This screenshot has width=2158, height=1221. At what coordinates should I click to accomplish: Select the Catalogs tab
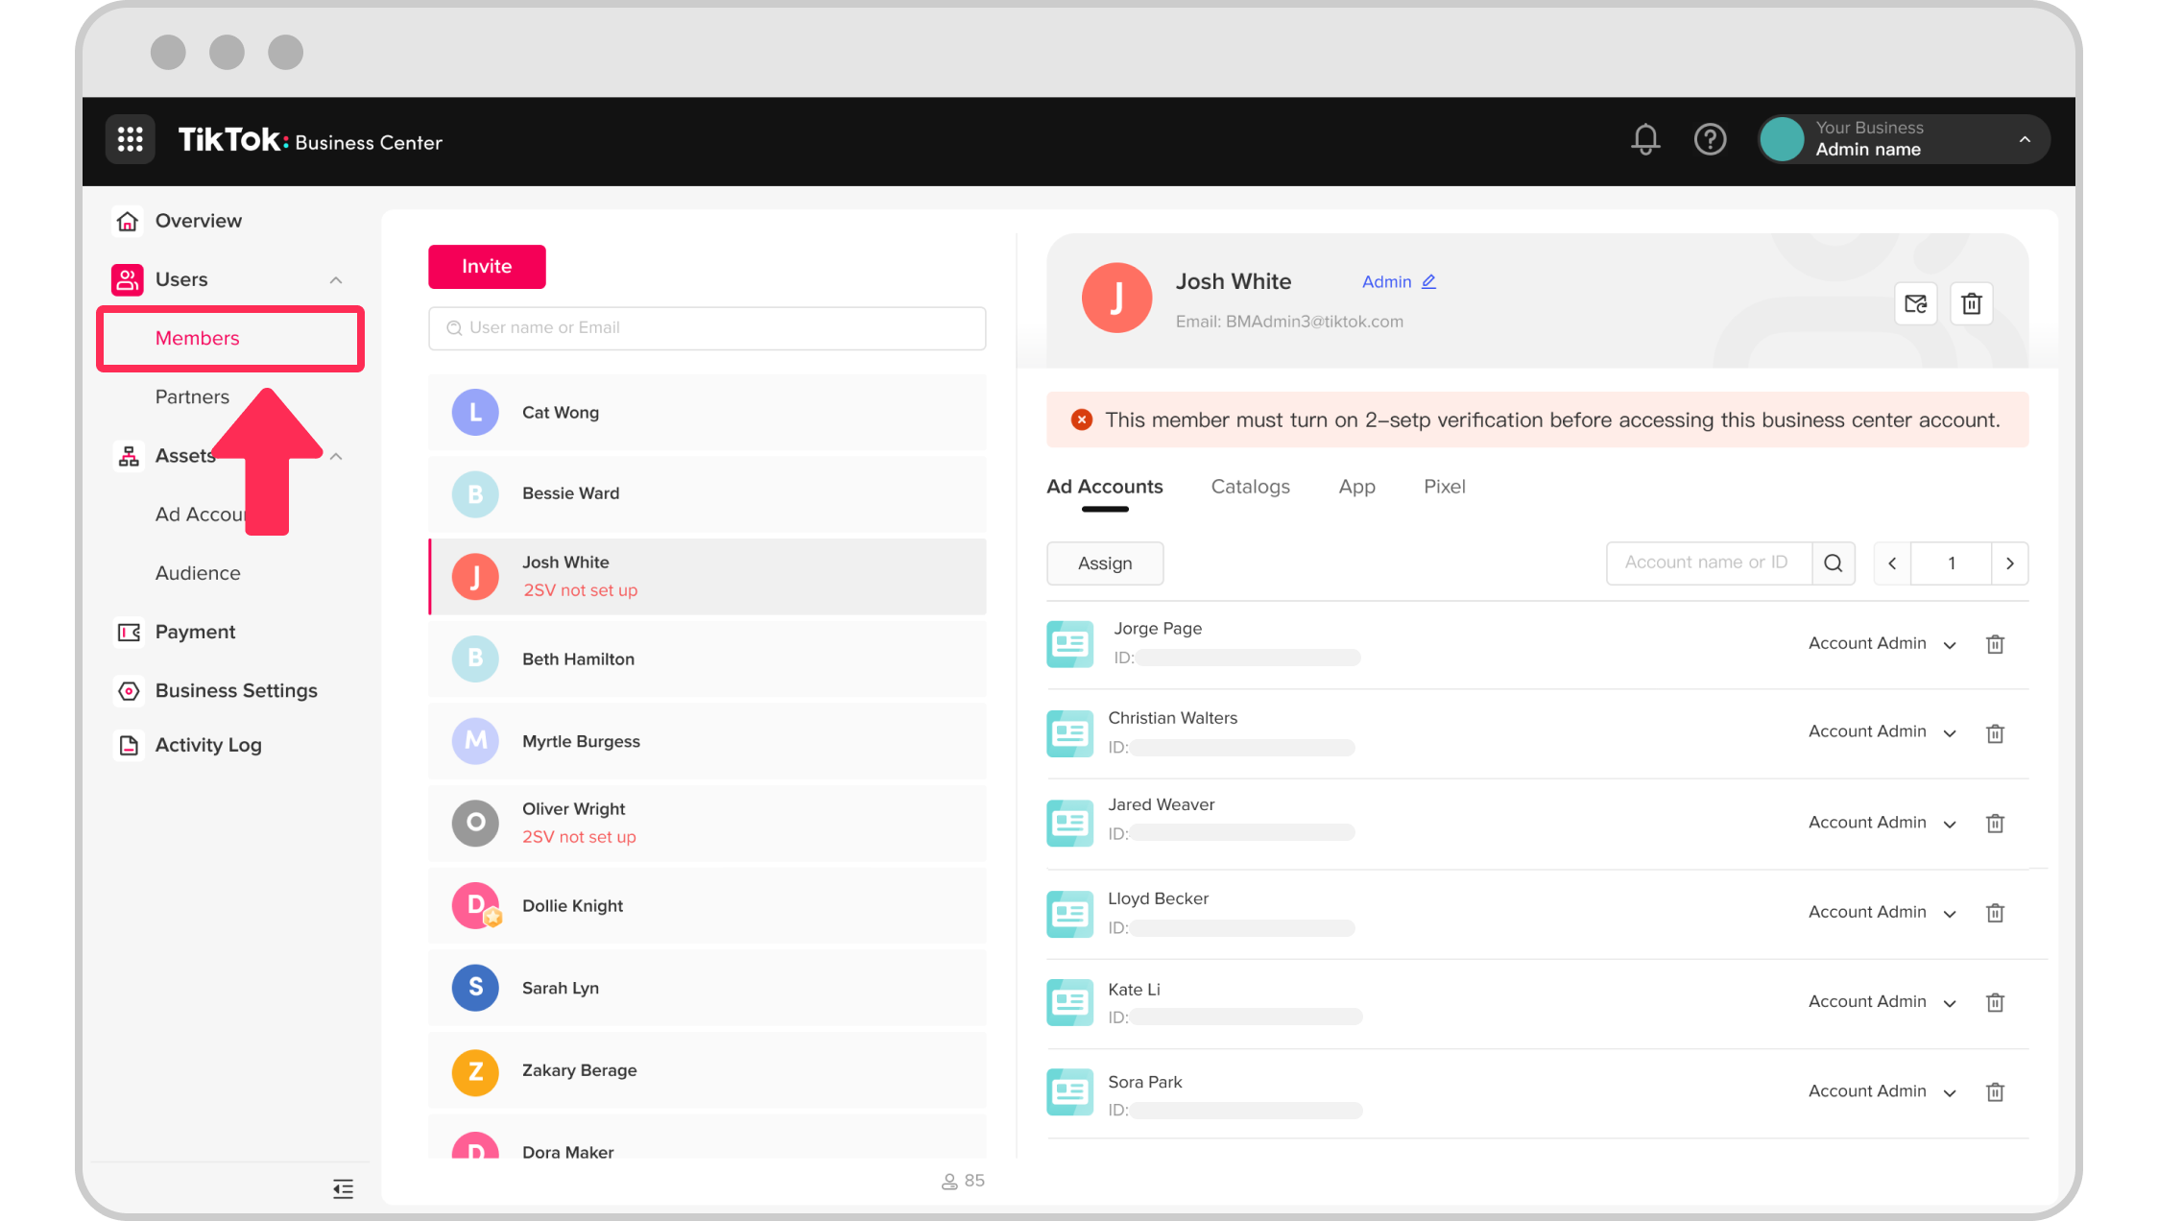pyautogui.click(x=1250, y=486)
